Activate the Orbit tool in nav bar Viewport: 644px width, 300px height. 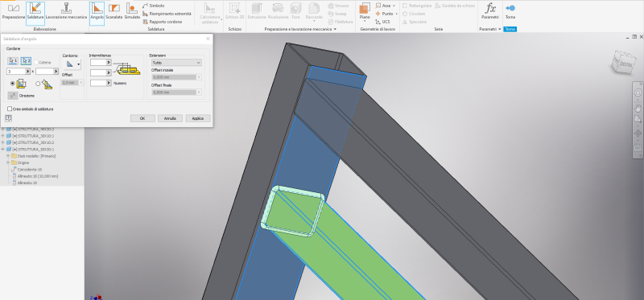coord(638,134)
